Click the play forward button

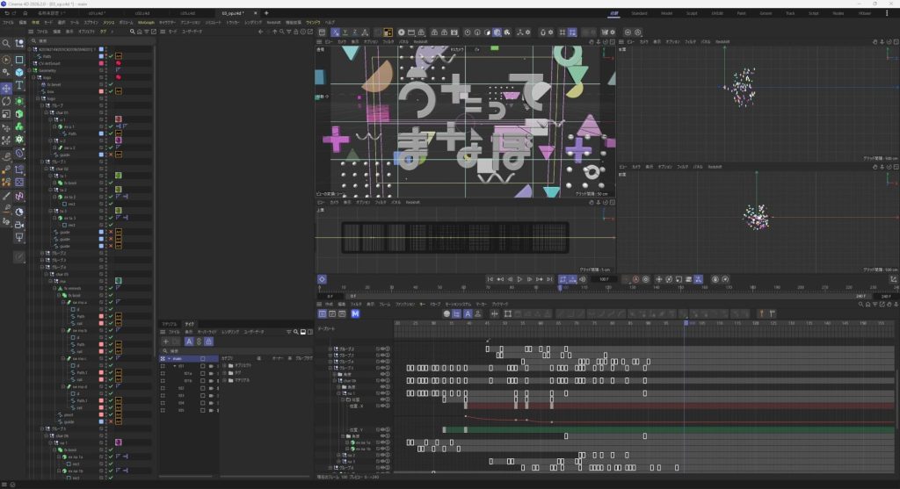pos(520,279)
